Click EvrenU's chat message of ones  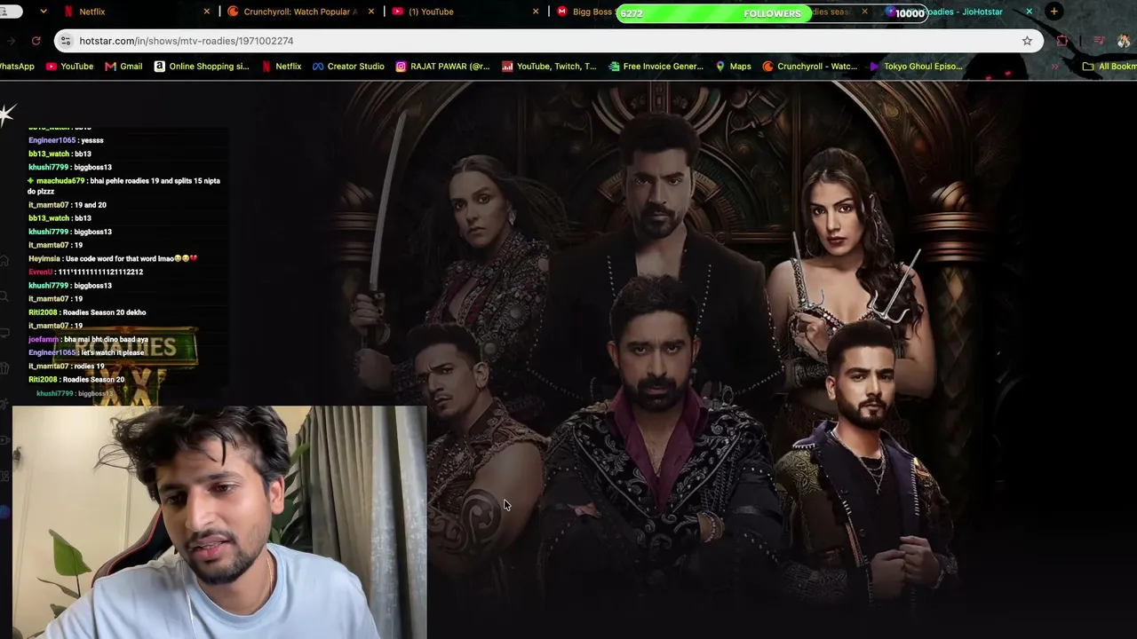click(85, 272)
